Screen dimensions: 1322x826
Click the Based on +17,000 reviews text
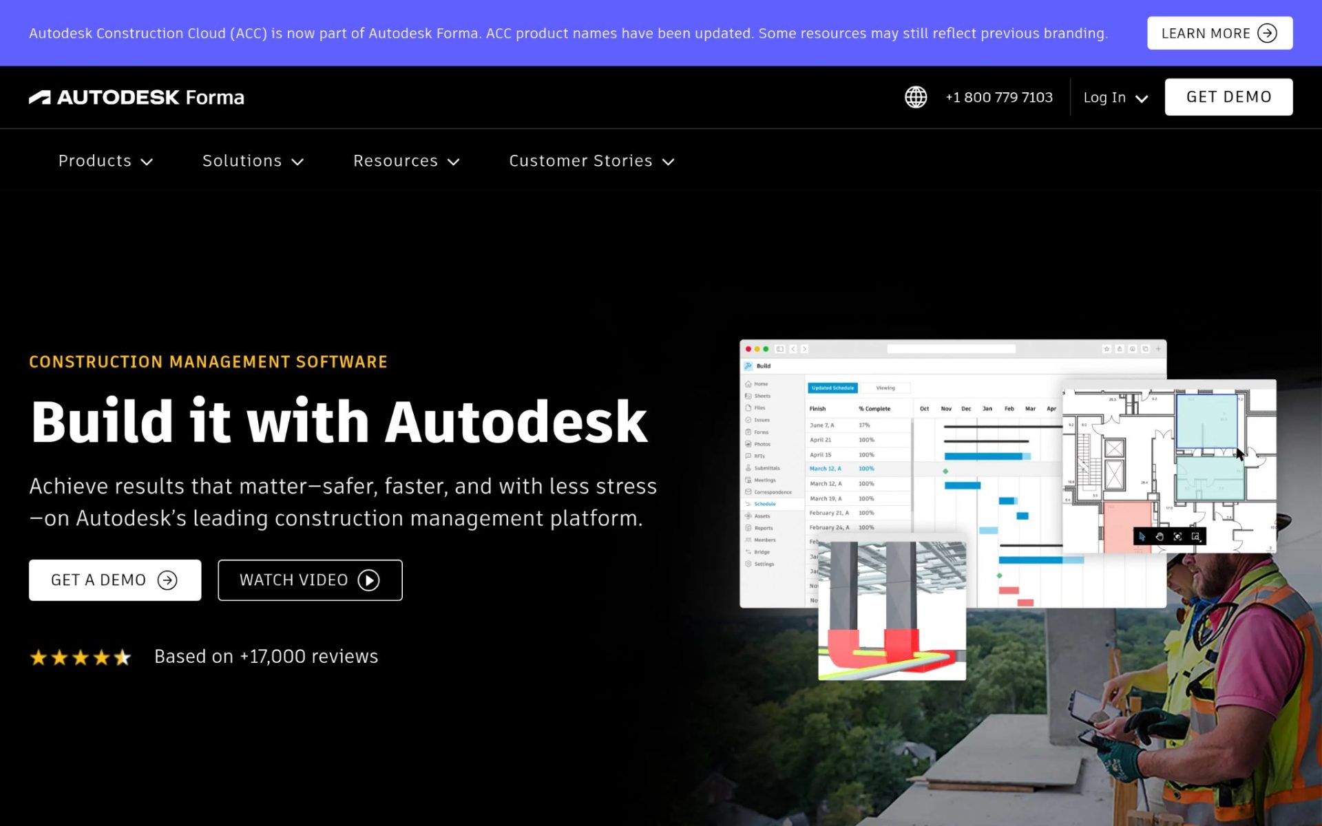(266, 657)
